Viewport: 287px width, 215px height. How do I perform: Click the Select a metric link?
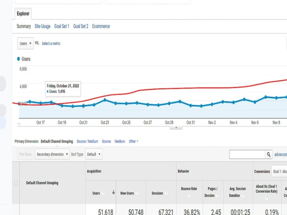coord(51,44)
